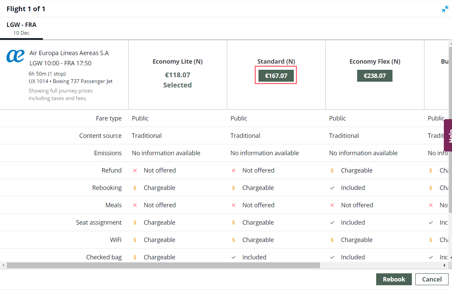
Task: Click checkmark icon for Standard Checked bag
Action: coord(234,257)
